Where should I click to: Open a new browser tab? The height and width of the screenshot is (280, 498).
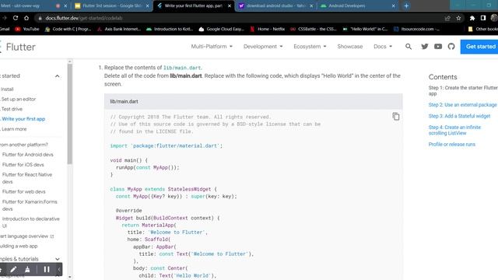click(x=406, y=5)
